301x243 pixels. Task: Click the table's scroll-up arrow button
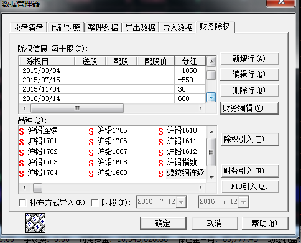pyautogui.click(x=211, y=62)
